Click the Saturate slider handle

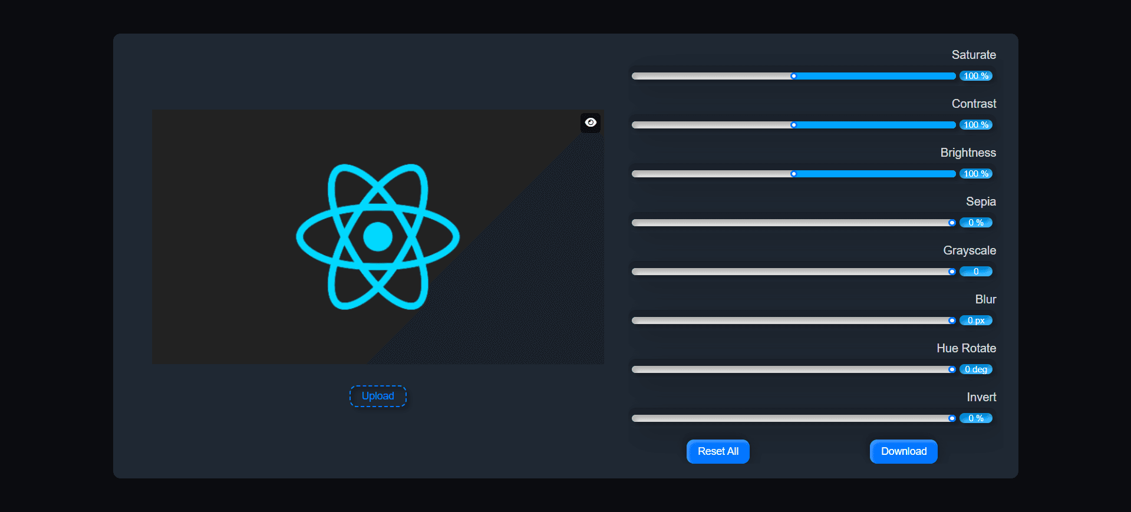pos(794,76)
